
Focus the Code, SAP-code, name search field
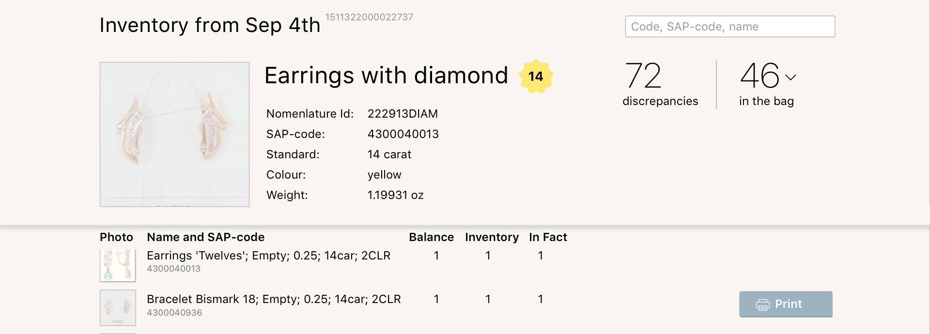[x=730, y=27]
